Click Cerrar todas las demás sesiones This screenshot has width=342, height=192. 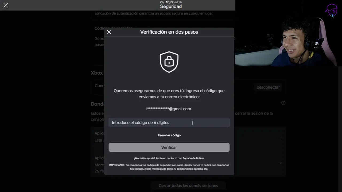point(188,186)
